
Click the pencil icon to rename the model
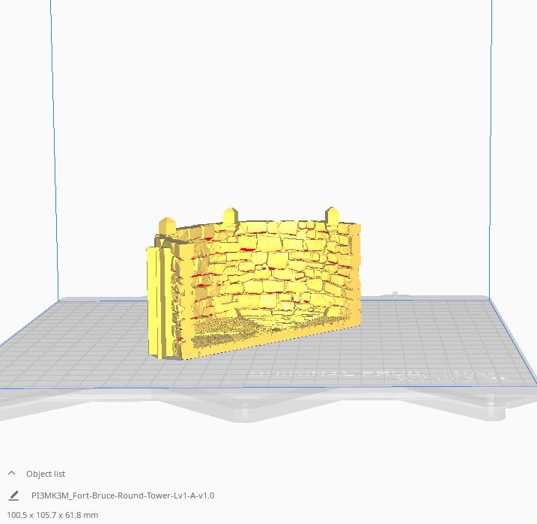(x=13, y=496)
